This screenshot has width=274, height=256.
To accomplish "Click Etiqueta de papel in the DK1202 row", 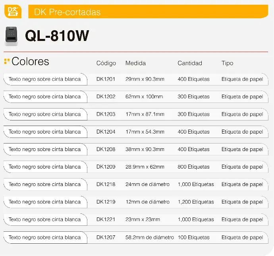I will tap(242, 97).
